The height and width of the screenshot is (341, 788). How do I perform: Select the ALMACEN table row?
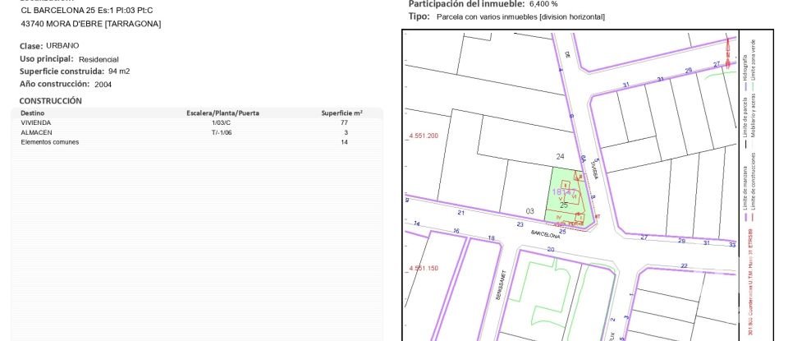pyautogui.click(x=197, y=132)
